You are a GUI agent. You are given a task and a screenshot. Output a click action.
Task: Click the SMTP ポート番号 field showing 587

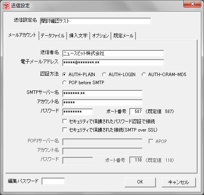click(x=136, y=112)
